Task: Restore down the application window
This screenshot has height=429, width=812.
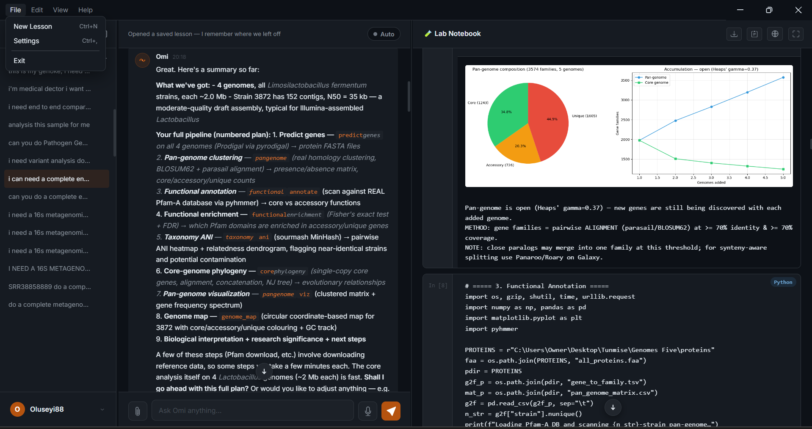Action: pyautogui.click(x=769, y=10)
